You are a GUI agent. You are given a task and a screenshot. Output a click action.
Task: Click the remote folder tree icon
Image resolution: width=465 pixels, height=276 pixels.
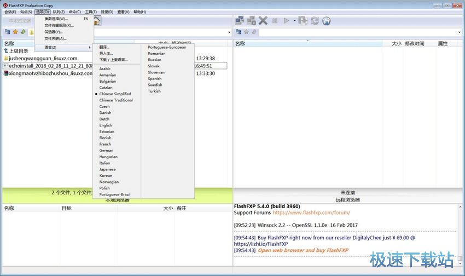(x=239, y=32)
